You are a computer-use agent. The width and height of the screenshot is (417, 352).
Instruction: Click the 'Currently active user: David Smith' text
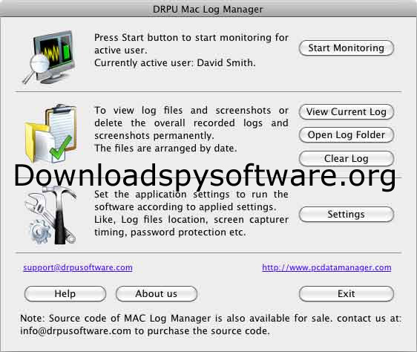tap(174, 63)
